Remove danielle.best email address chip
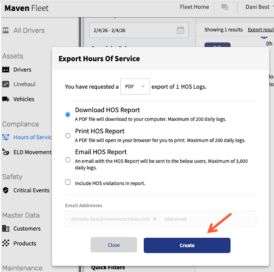The height and width of the screenshot is (272, 274). (x=155, y=219)
